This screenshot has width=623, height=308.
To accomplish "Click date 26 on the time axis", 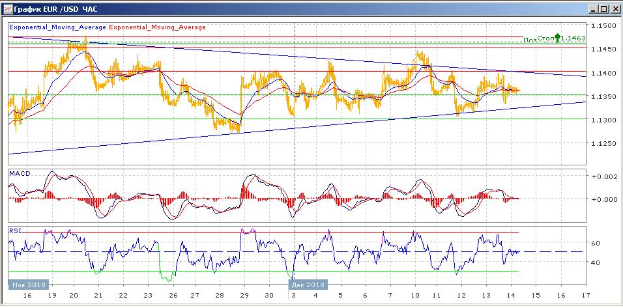I will [173, 296].
